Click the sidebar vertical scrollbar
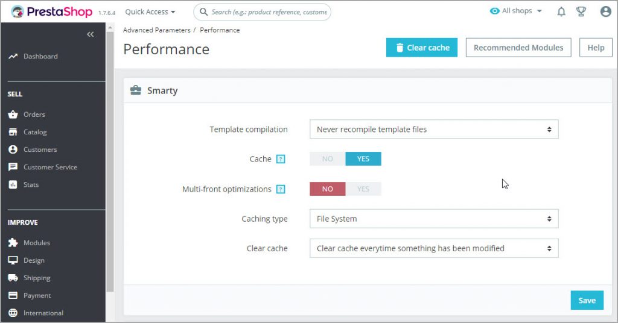Screen dimensions: 618x323 110,161
